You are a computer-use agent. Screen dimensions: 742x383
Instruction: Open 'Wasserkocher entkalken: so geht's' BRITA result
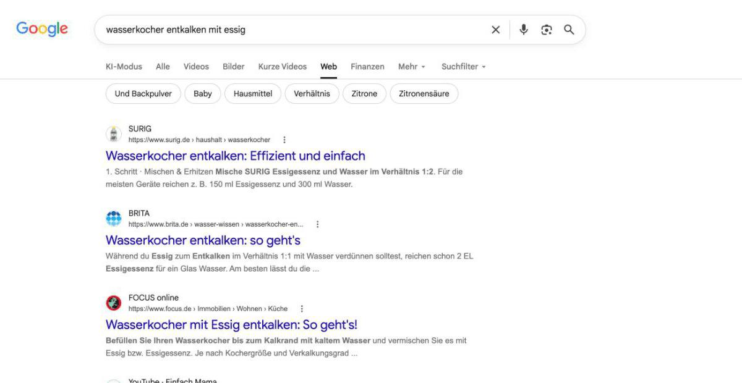[x=203, y=240]
